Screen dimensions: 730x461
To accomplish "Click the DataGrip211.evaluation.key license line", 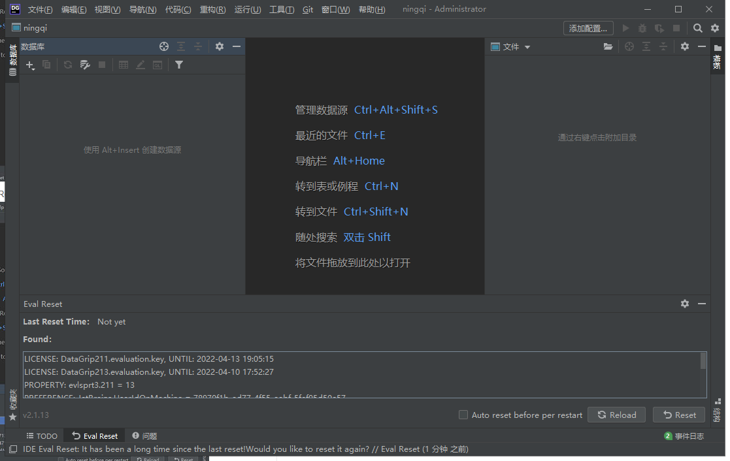I will 149,358.
